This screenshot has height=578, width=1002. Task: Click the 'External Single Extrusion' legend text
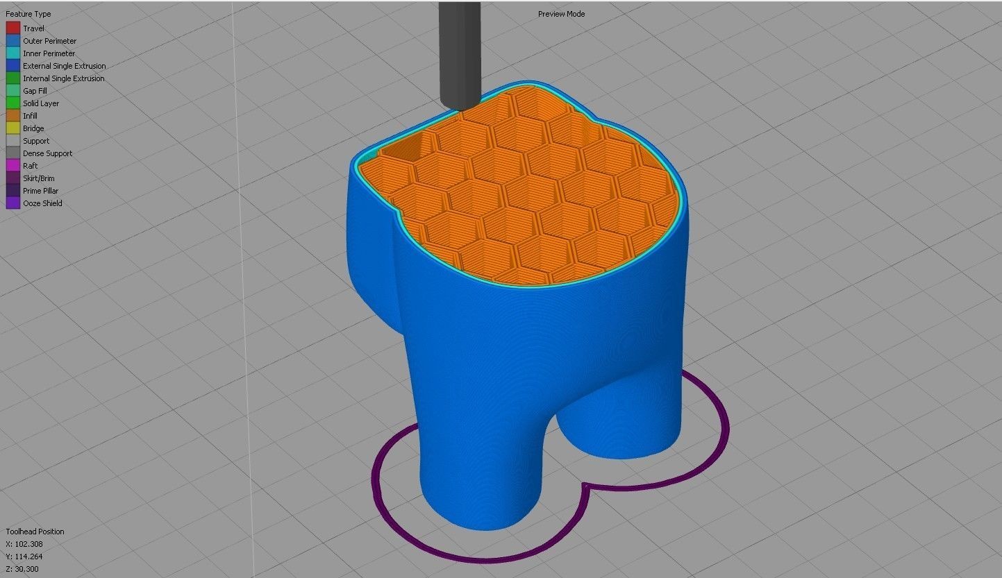coord(65,66)
